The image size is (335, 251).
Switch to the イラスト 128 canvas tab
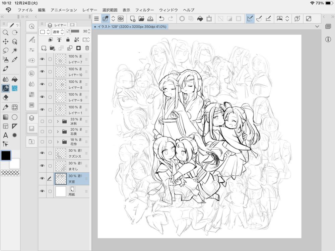pyautogui.click(x=131, y=26)
